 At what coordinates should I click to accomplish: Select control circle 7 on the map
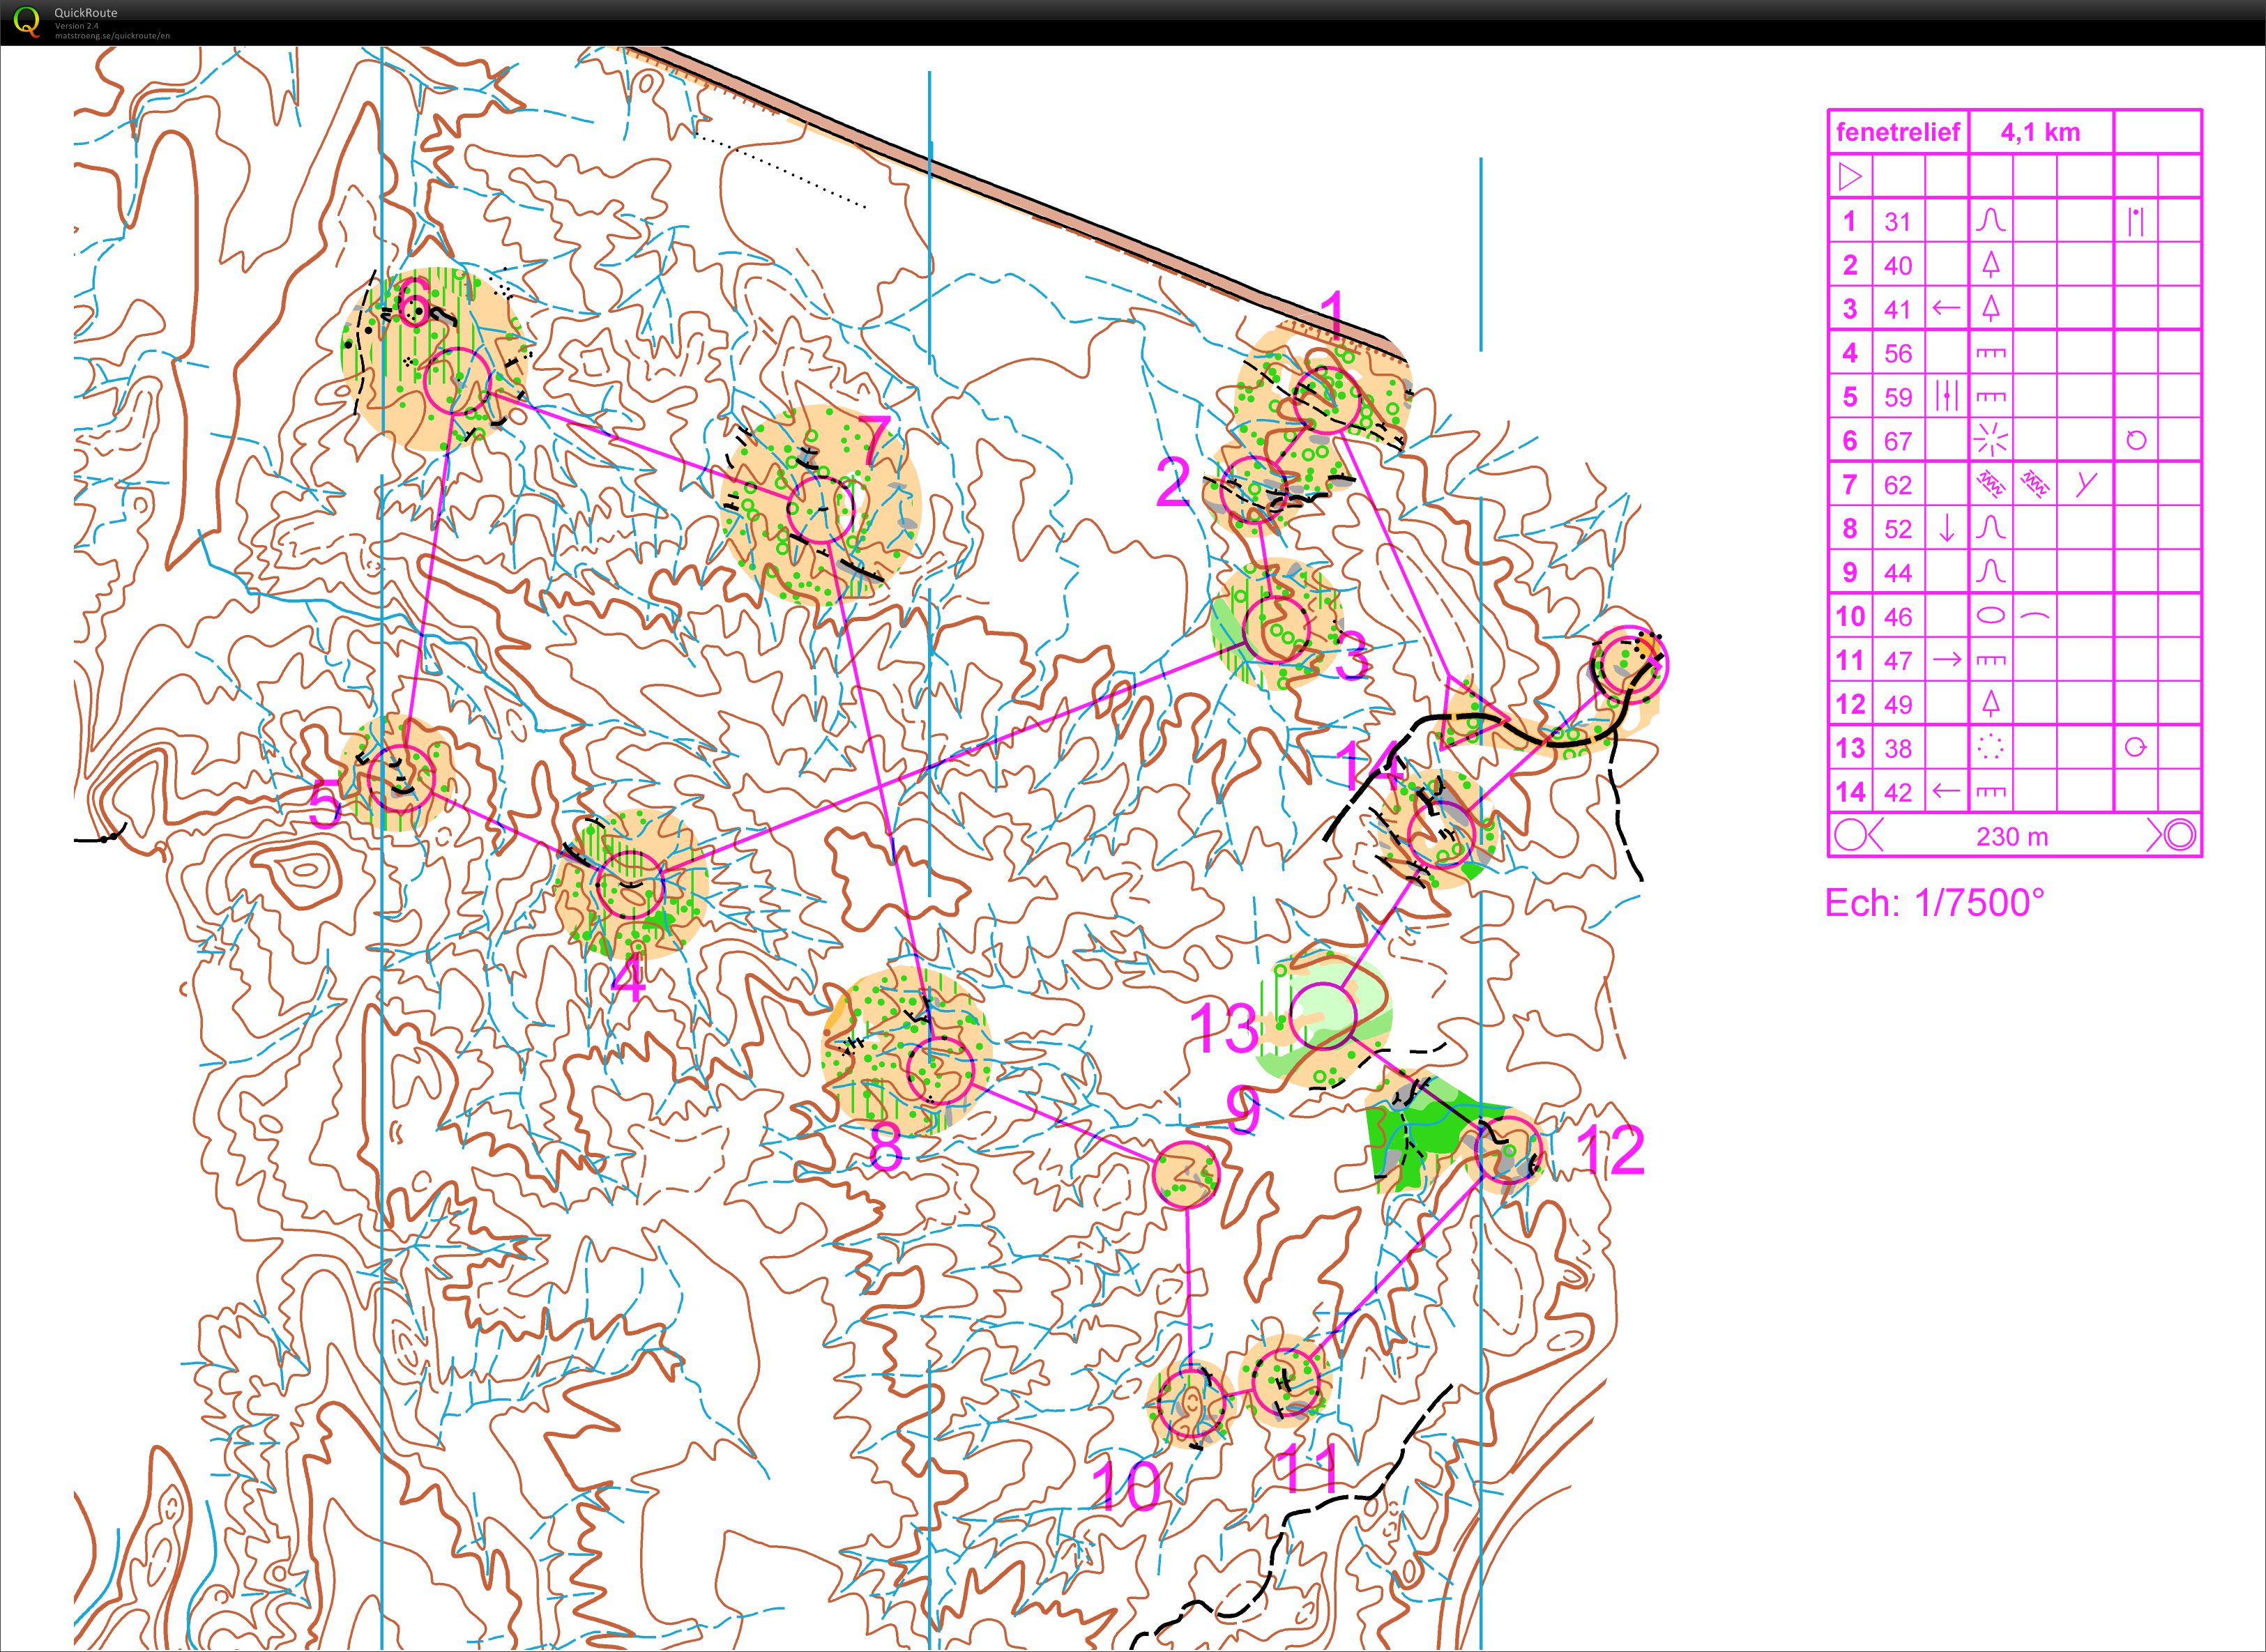tap(820, 509)
